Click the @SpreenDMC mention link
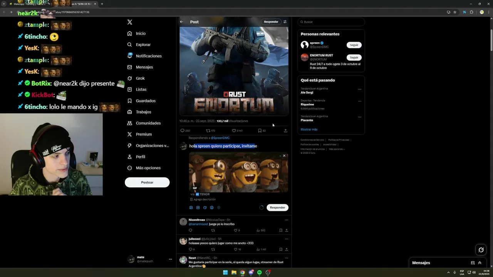493x277 pixels. (220, 138)
